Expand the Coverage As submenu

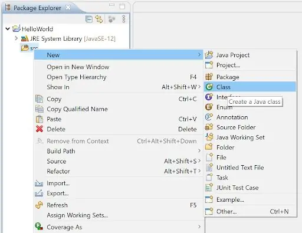pyautogui.click(x=119, y=227)
